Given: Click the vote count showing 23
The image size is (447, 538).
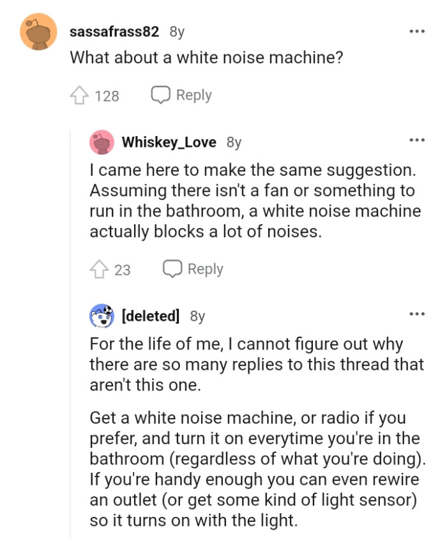Looking at the screenshot, I should tap(123, 268).
